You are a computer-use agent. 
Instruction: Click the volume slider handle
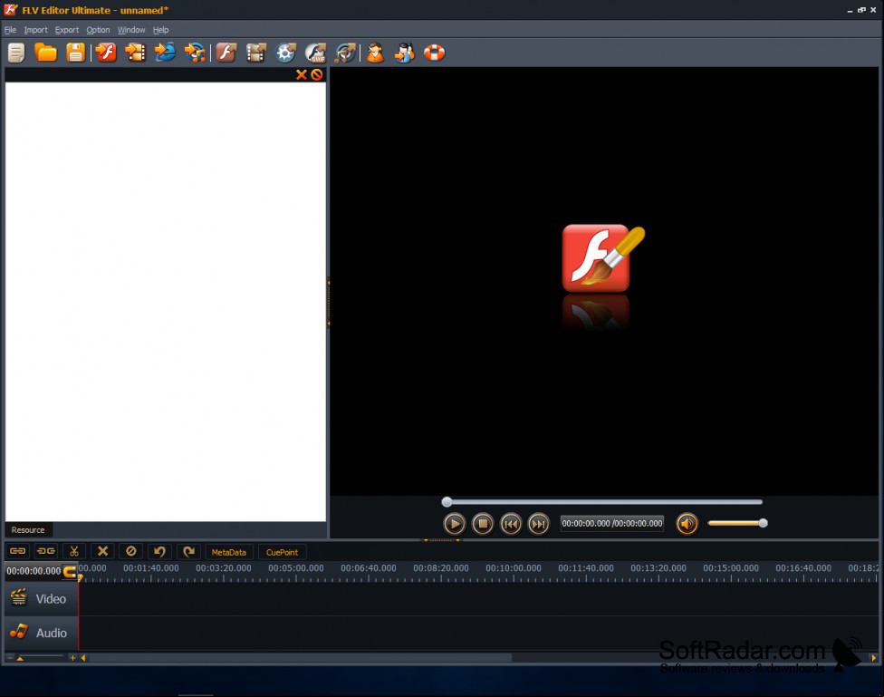(763, 523)
